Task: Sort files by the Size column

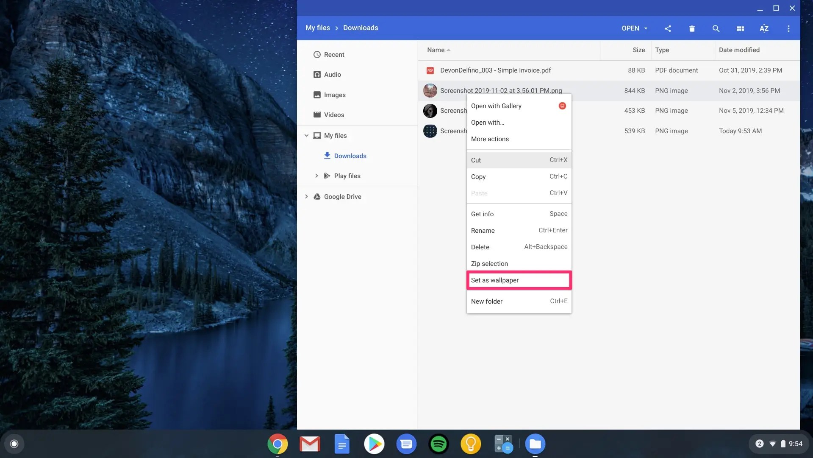Action: [x=638, y=50]
